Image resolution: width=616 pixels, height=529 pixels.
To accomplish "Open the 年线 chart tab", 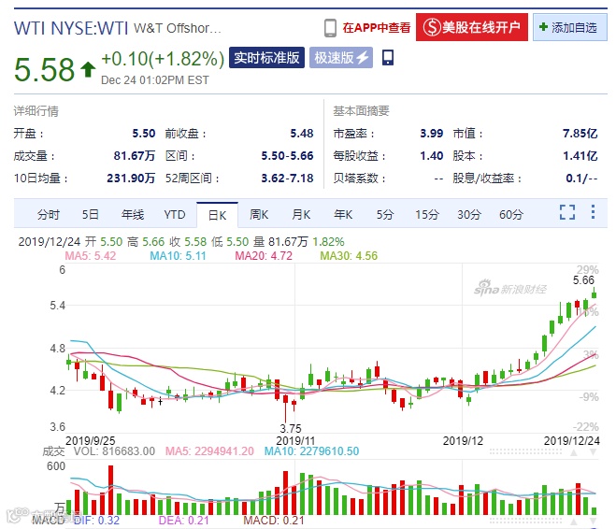I will (133, 214).
